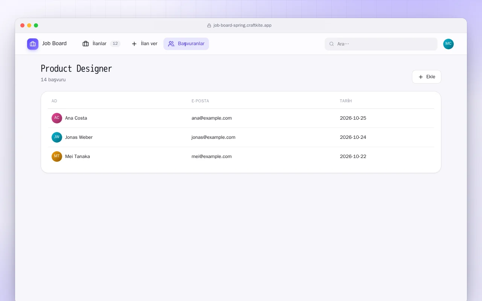Sort by the TARİH column header

(346, 101)
